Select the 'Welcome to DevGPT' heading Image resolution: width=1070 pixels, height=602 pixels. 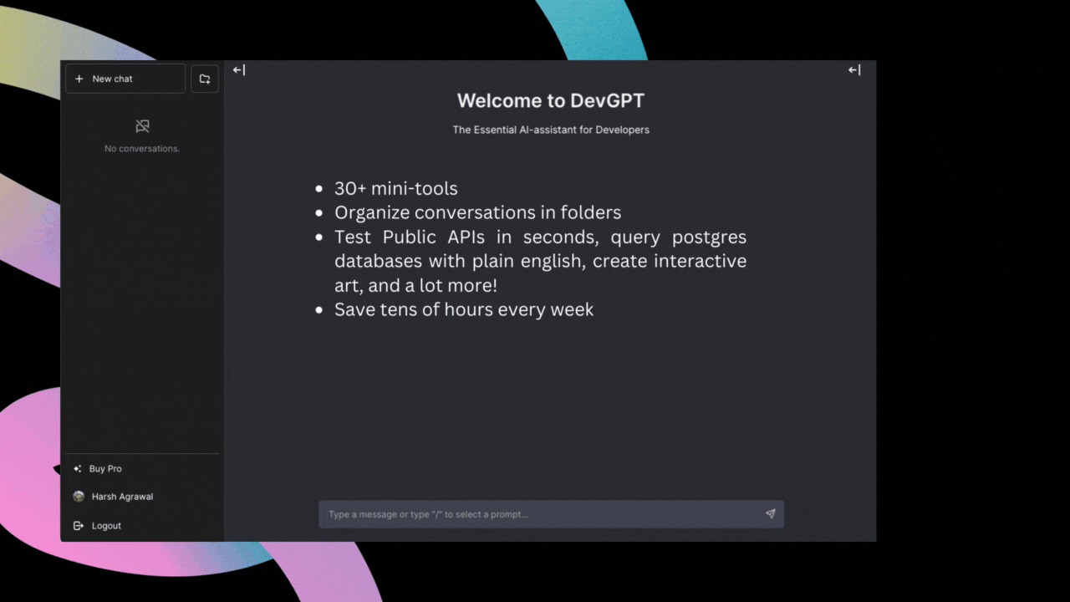551,101
